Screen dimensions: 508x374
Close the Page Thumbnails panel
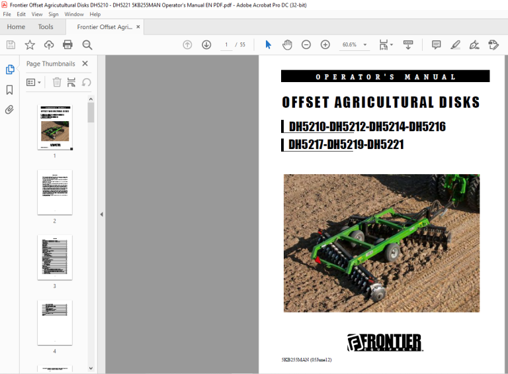click(85, 64)
